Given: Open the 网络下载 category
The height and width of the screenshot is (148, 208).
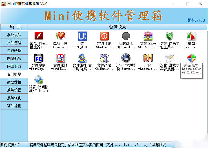Looking at the screenshot, I should click(14, 66).
